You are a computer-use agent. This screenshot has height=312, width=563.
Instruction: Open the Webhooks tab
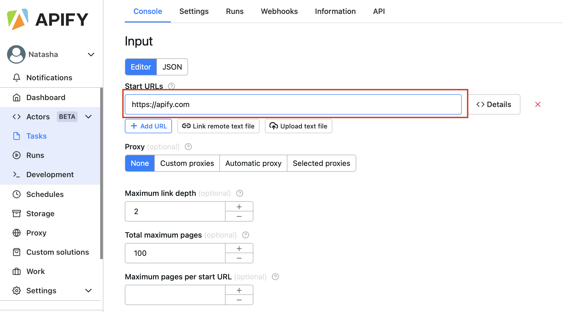pyautogui.click(x=279, y=11)
